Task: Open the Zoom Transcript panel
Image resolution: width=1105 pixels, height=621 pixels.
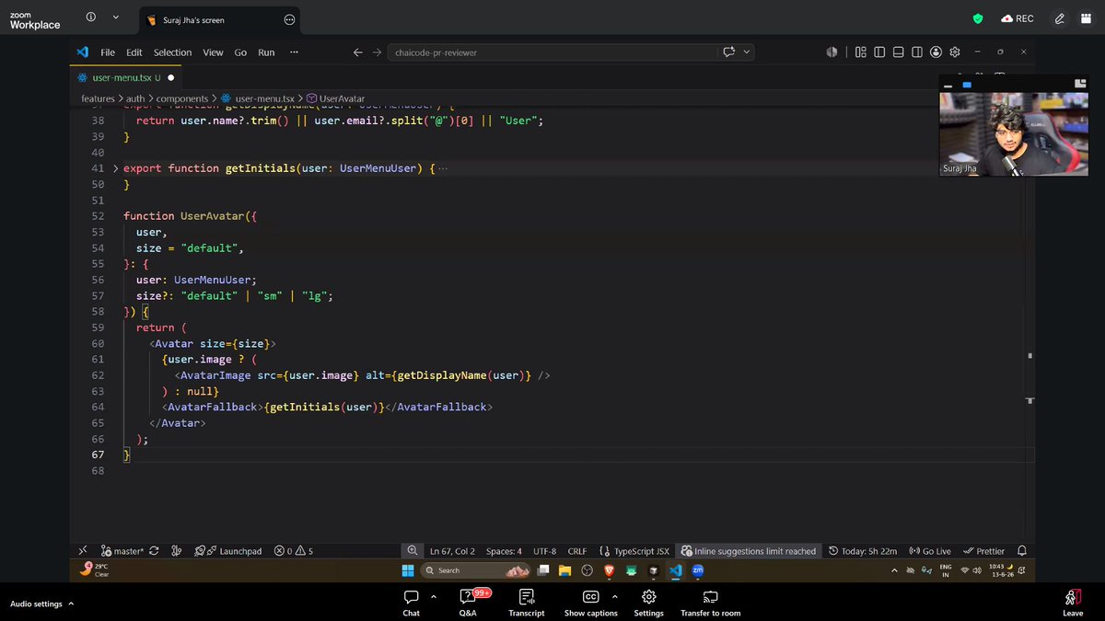Action: tap(526, 603)
